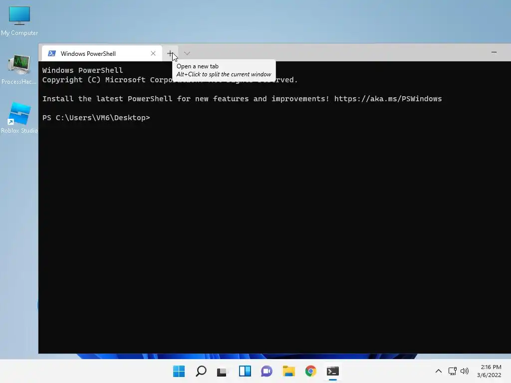This screenshot has height=383, width=511.
Task: Launch Google Chrome from taskbar
Action: [x=310, y=371]
